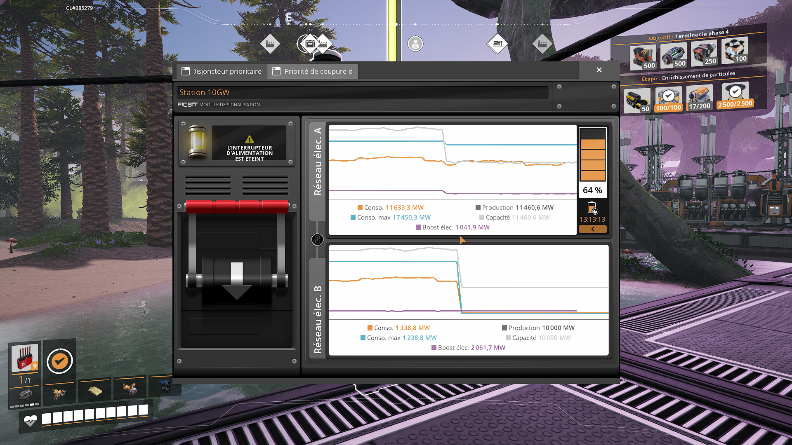Click purple Boost élec. swatch in network B
This screenshot has width=792, height=445.
(434, 348)
